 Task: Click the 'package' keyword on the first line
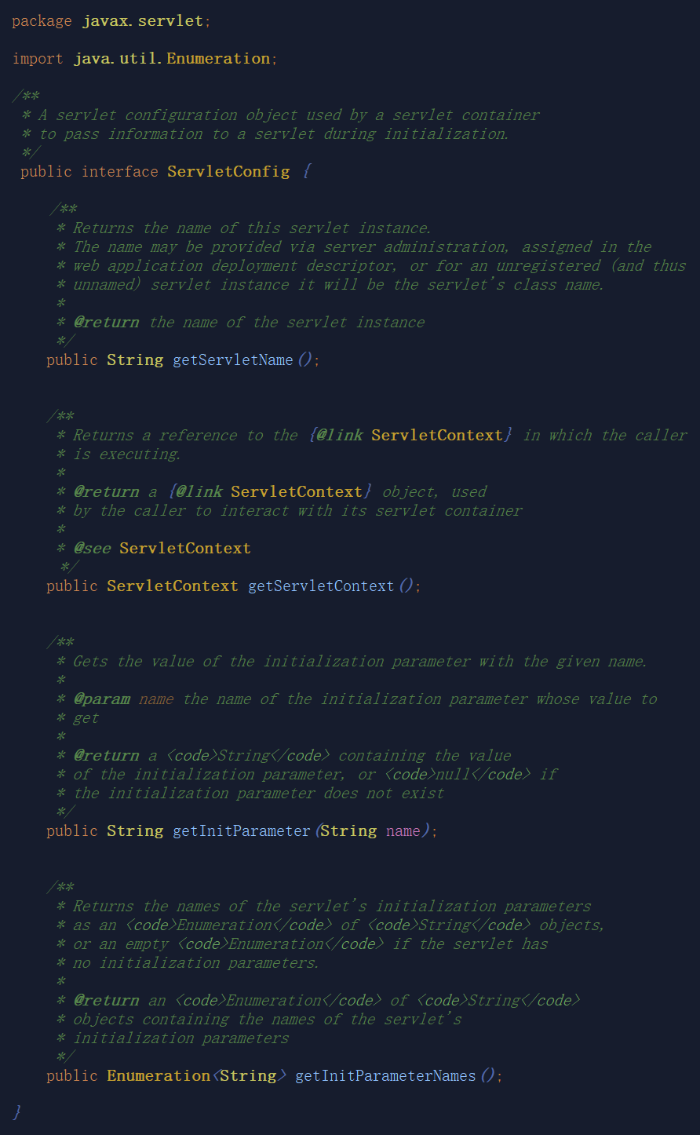click(42, 20)
